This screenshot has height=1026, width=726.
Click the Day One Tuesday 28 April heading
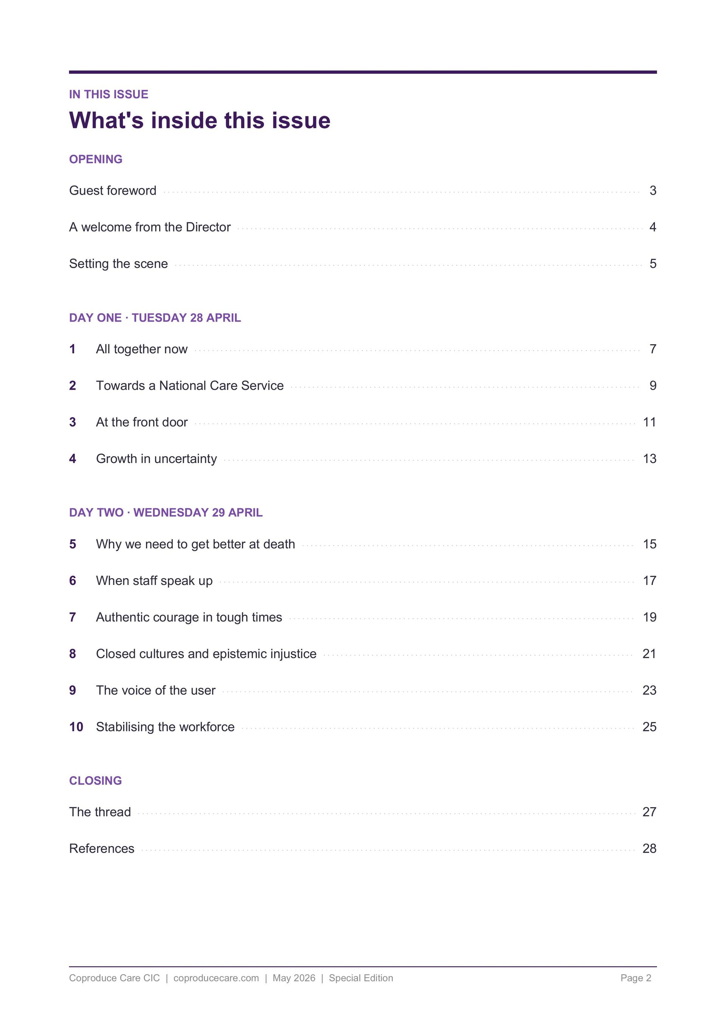point(155,318)
